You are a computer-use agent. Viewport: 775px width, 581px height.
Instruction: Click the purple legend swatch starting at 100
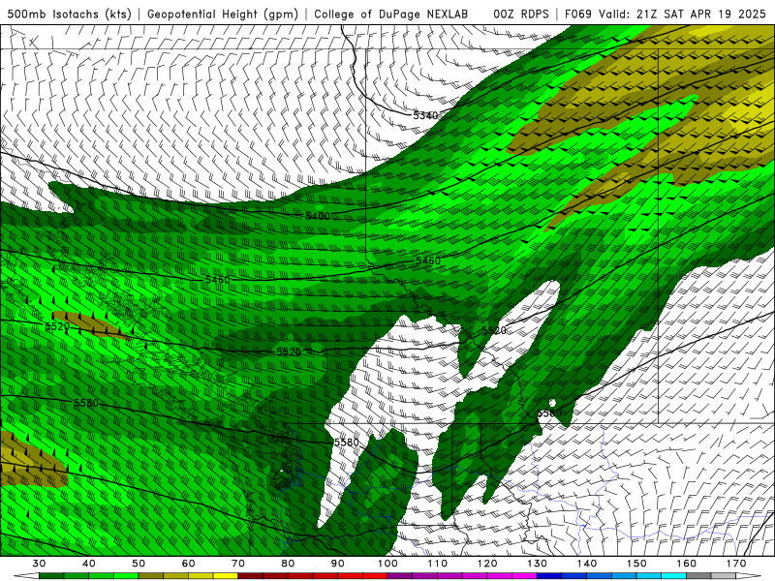click(x=400, y=576)
